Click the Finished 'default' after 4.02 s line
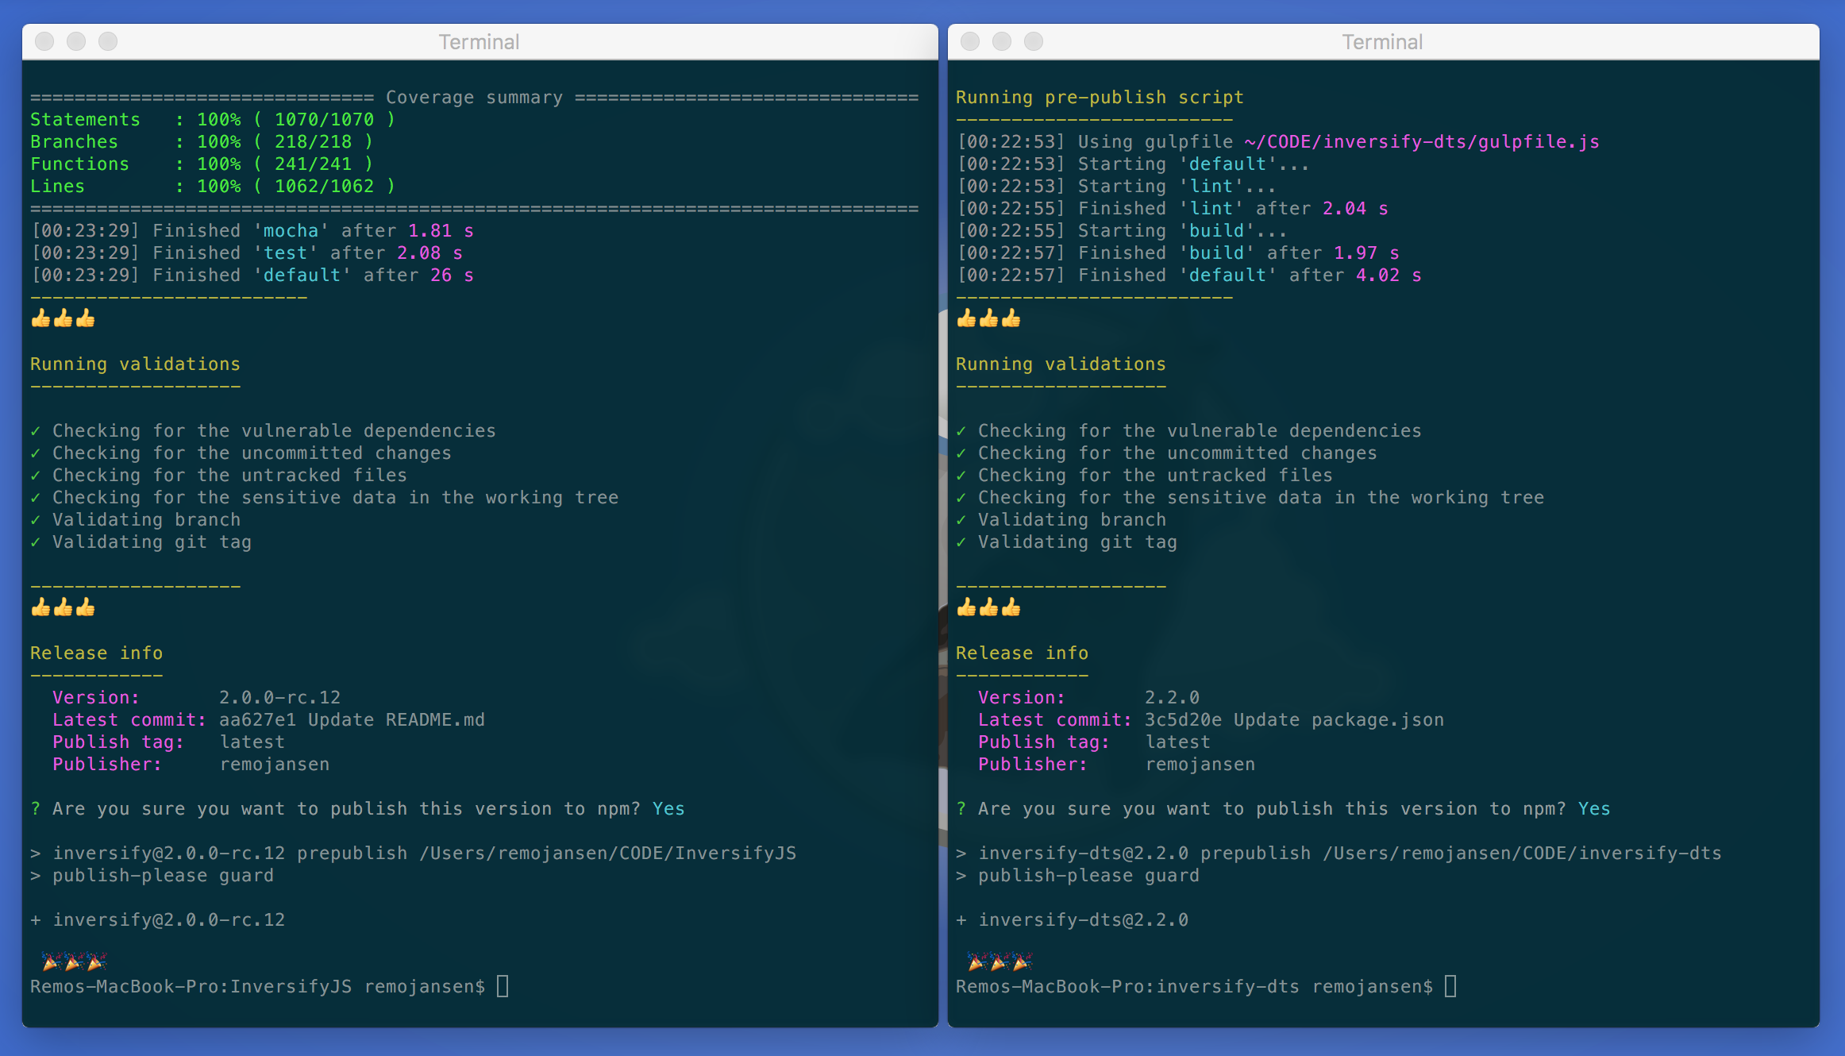The height and width of the screenshot is (1056, 1845). [1189, 276]
